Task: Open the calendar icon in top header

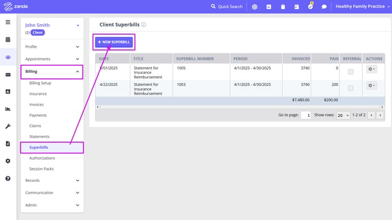Action: [x=296, y=7]
